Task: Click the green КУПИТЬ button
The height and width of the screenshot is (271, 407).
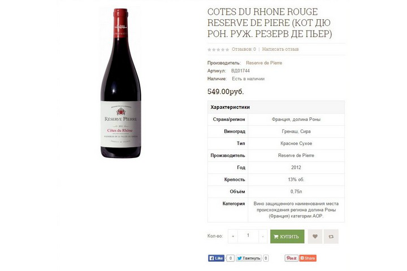Action: 287,237
